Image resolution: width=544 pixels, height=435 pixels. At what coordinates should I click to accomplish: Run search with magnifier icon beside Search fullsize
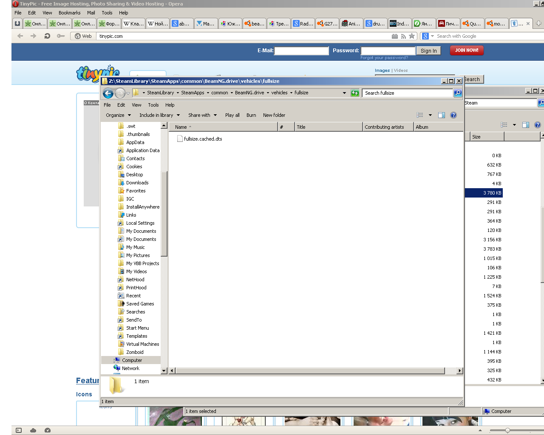pyautogui.click(x=458, y=93)
